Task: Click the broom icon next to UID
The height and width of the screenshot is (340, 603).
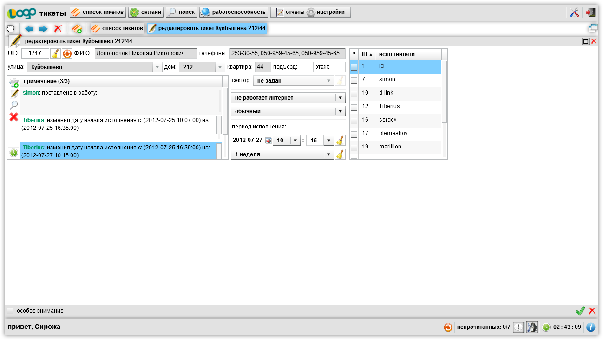Action: (55, 54)
